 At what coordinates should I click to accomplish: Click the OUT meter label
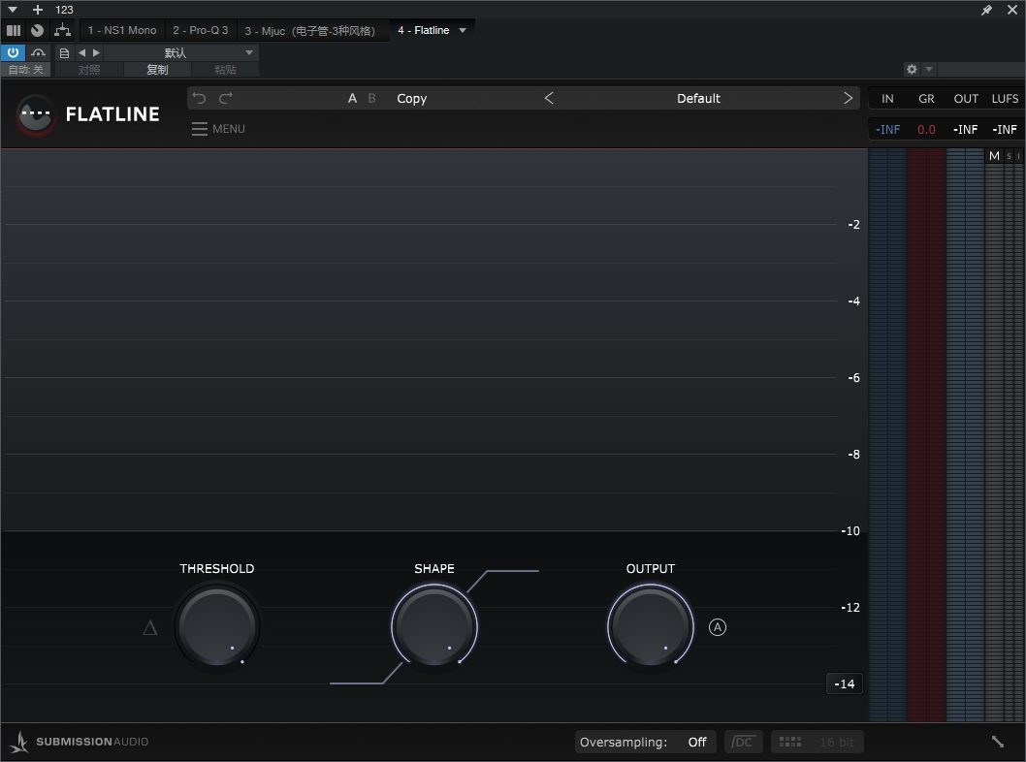click(966, 99)
